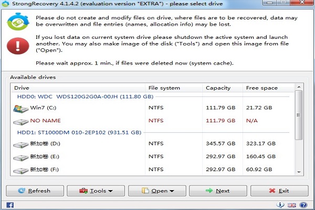Click the StrongRecovery stopwatch logo icon

tap(18, 22)
